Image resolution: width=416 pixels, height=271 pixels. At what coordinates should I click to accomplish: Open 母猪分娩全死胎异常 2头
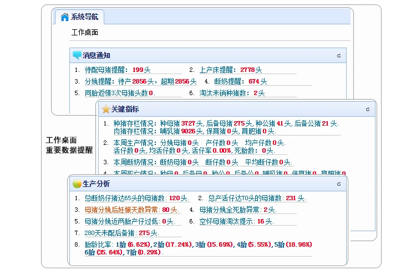238,210
